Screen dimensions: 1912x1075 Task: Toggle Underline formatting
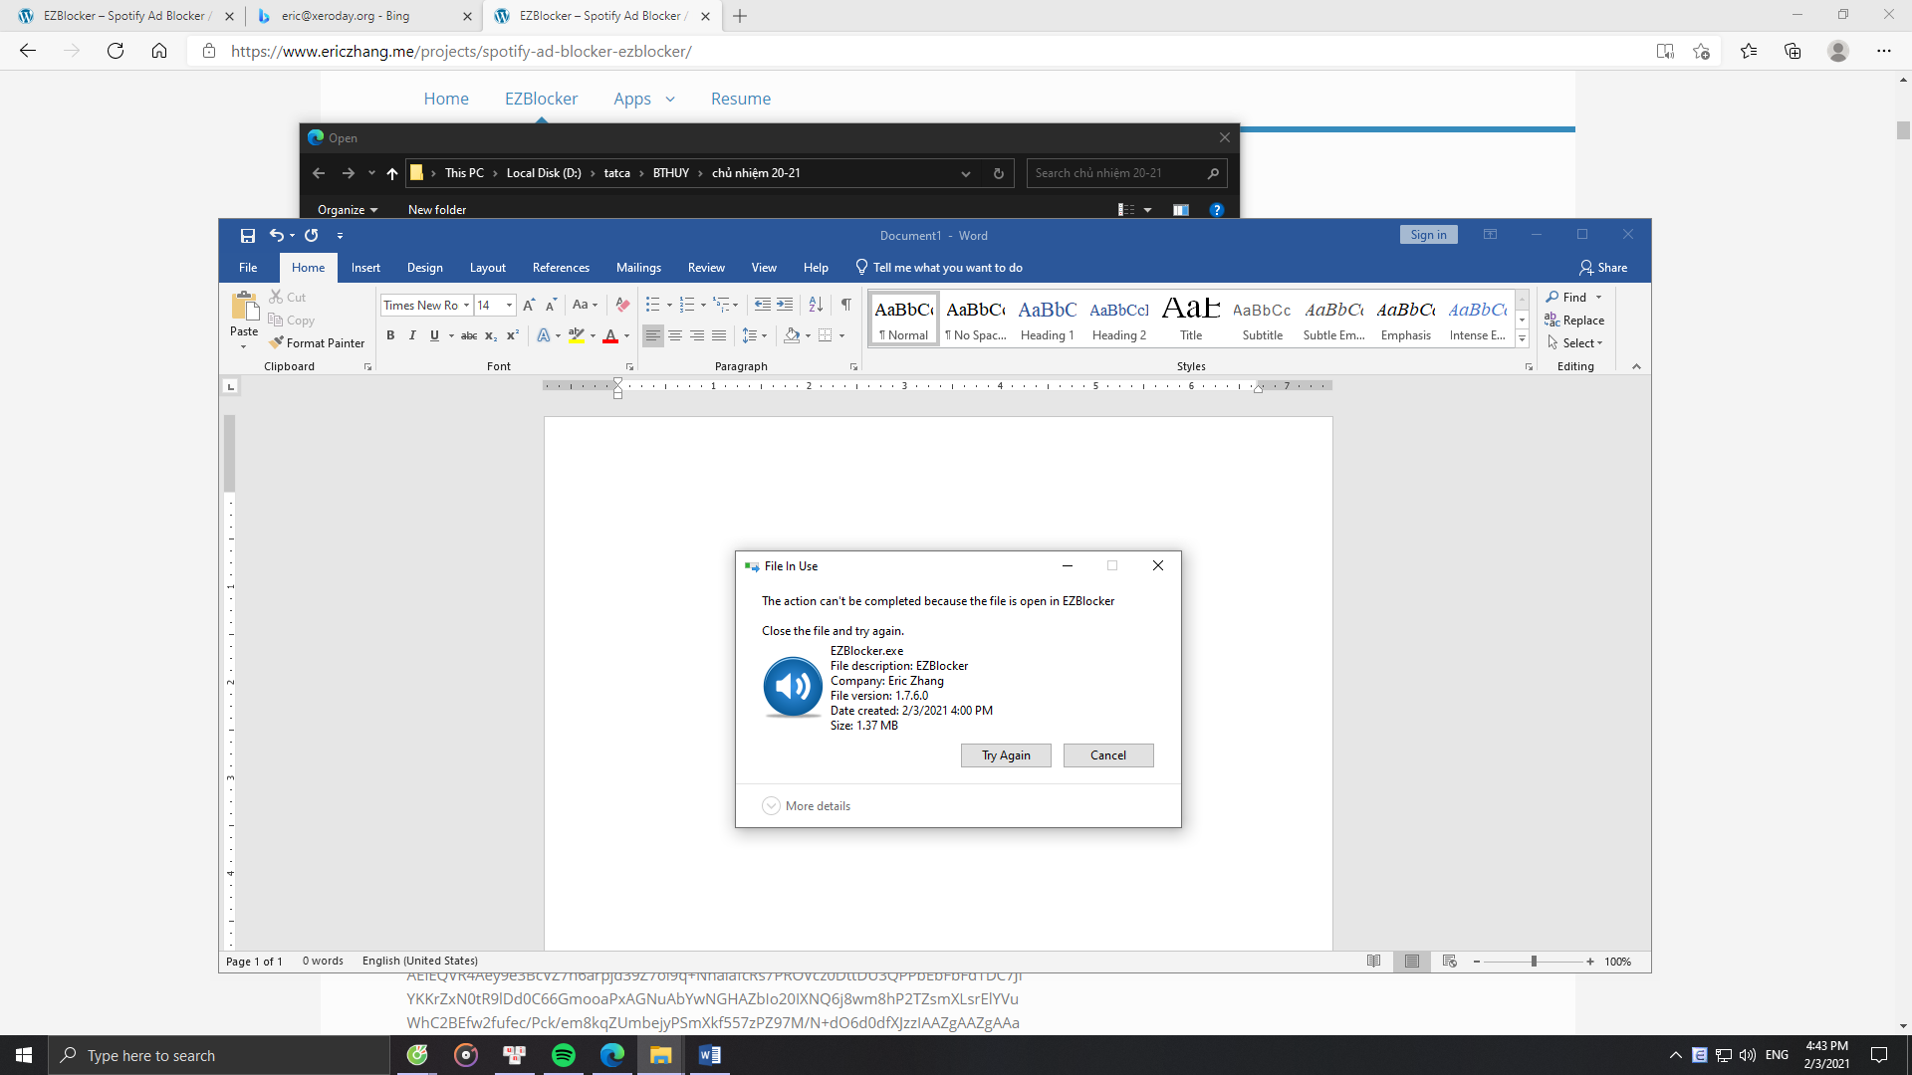pyautogui.click(x=434, y=335)
